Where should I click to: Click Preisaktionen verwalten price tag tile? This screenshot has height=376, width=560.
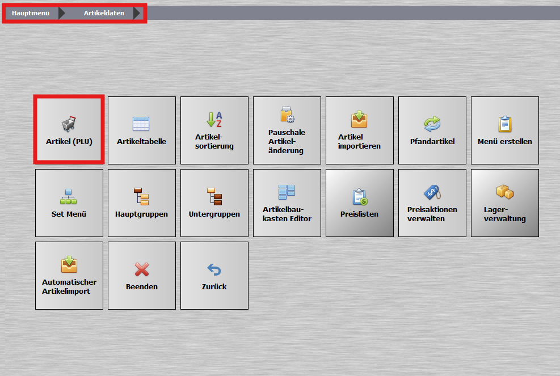click(x=432, y=203)
